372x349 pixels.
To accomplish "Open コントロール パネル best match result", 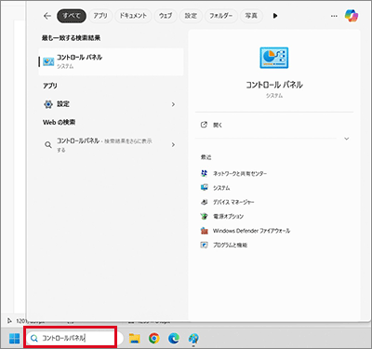I will (x=111, y=61).
